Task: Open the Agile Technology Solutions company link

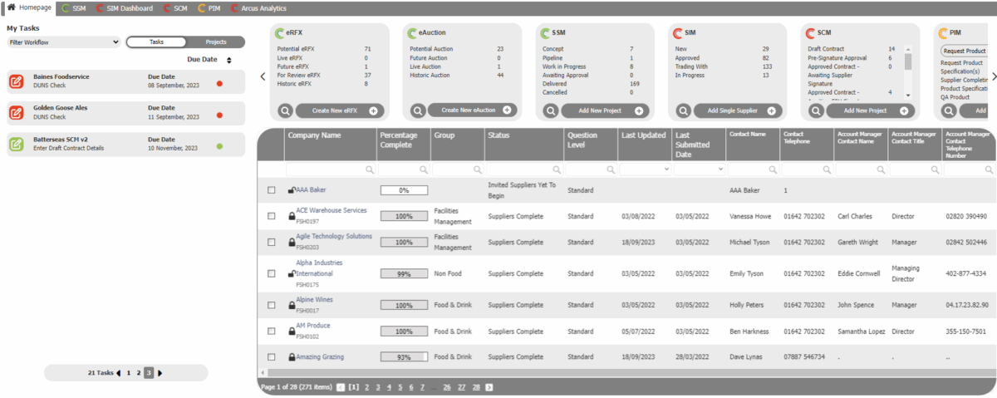Action: click(334, 237)
